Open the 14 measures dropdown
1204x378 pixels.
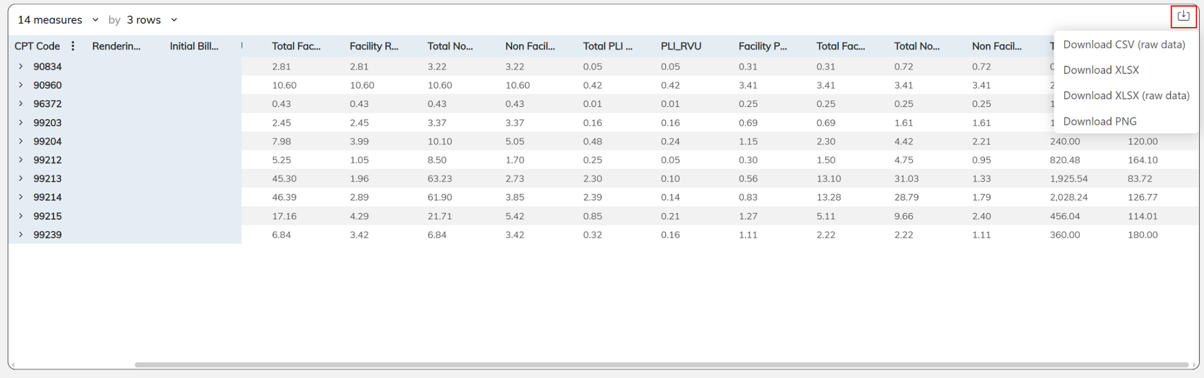coord(58,20)
